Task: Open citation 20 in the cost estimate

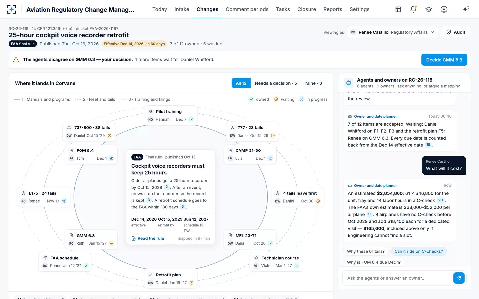Action: 440,200
